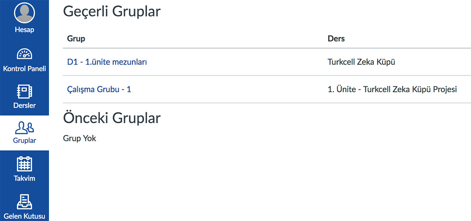Select the Takvim sidebar text label
Screen dimensions: 471x221
point(24,178)
